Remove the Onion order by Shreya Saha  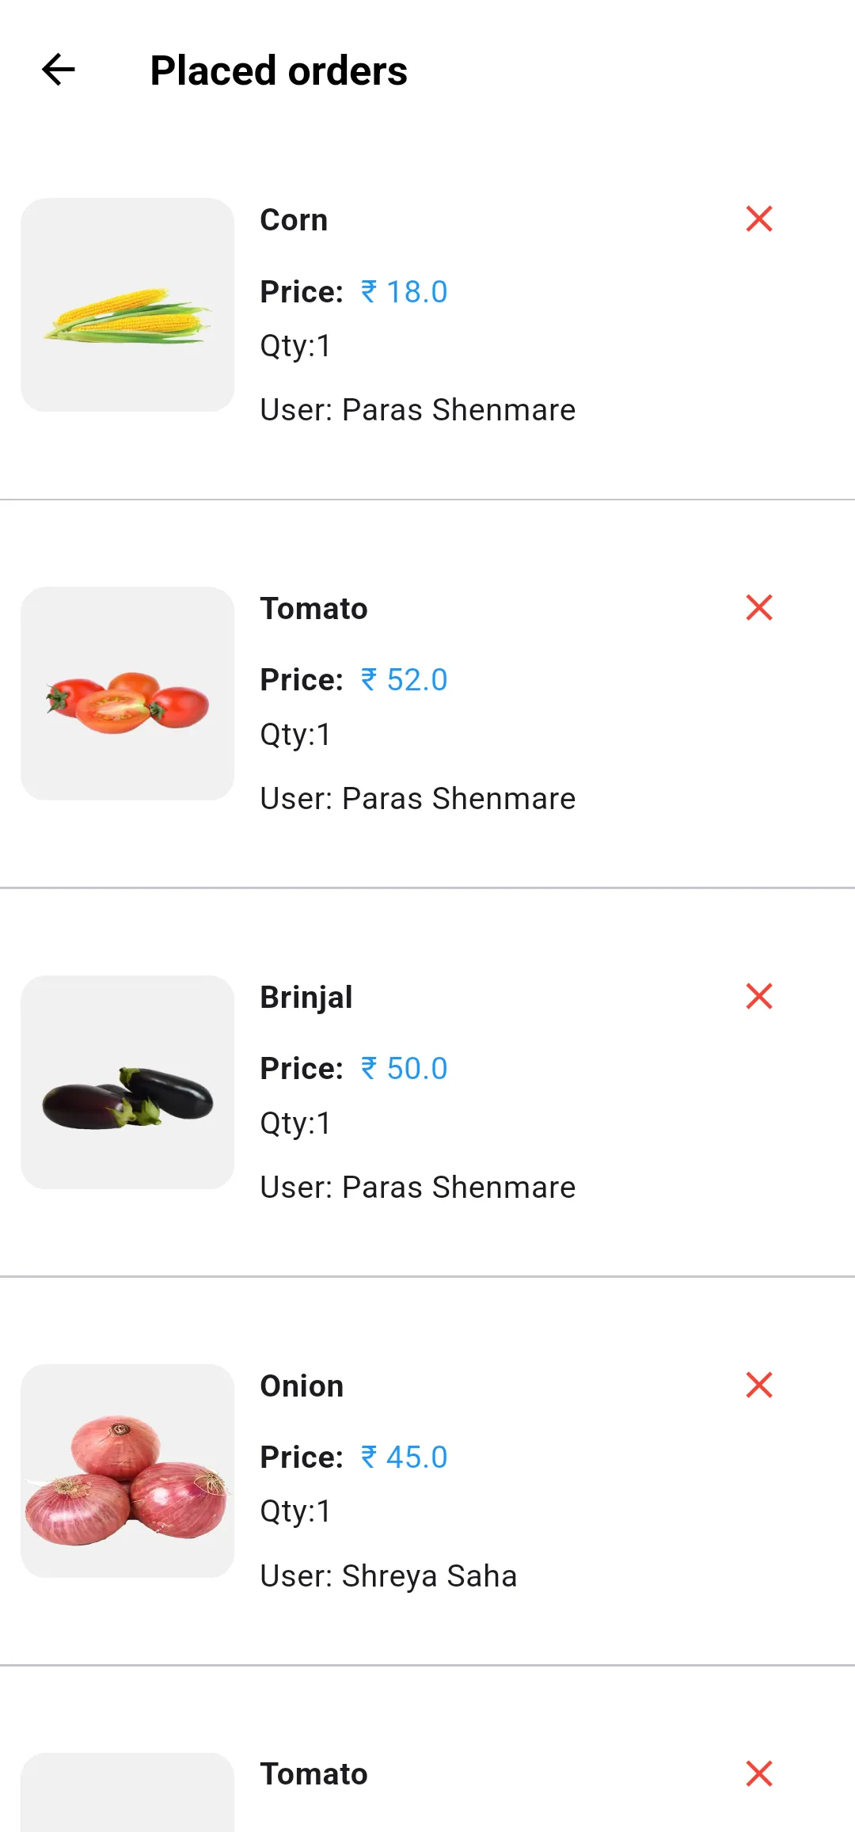758,1385
